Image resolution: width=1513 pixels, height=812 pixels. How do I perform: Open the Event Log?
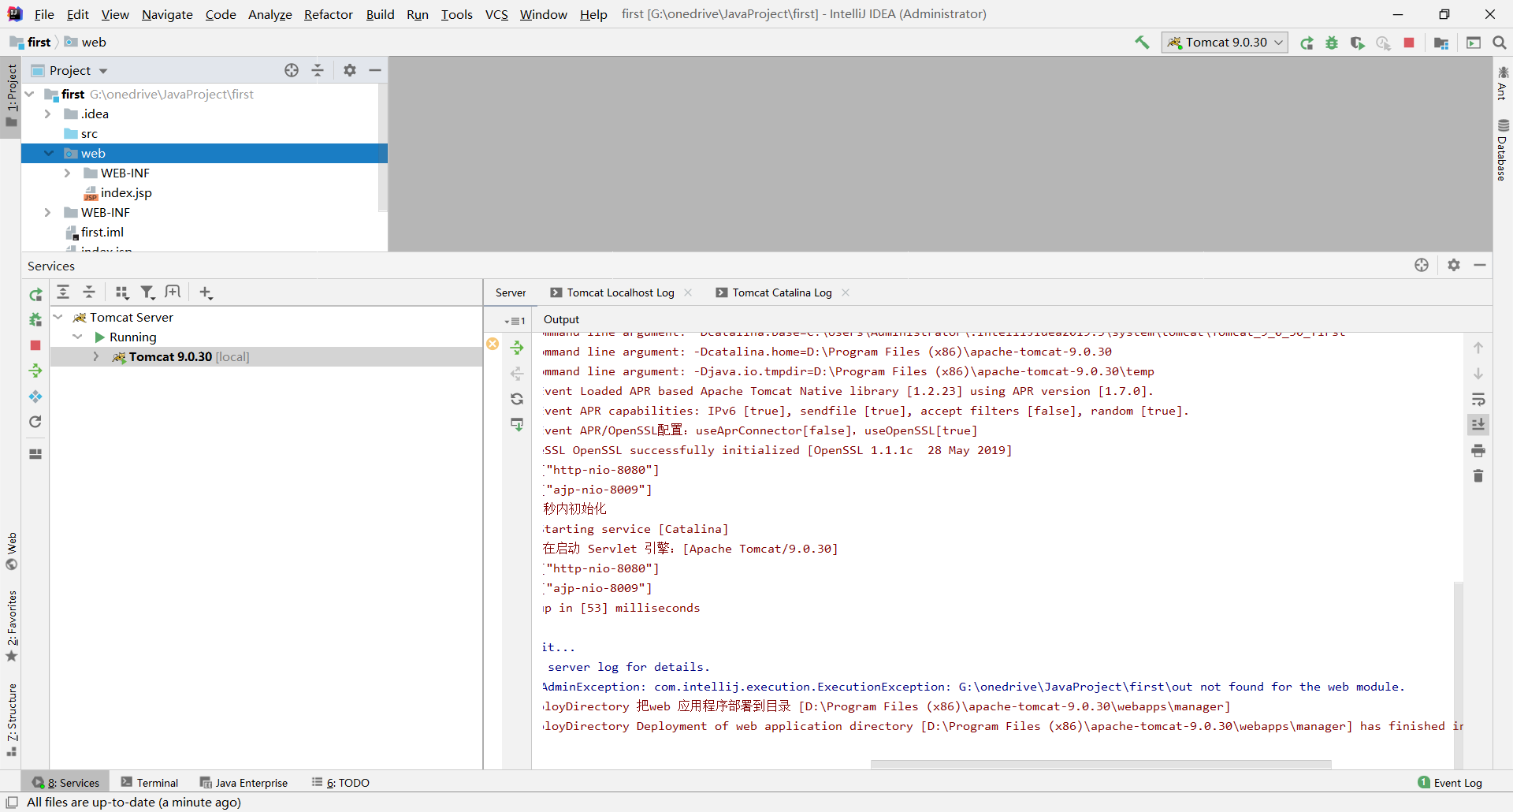pos(1450,783)
